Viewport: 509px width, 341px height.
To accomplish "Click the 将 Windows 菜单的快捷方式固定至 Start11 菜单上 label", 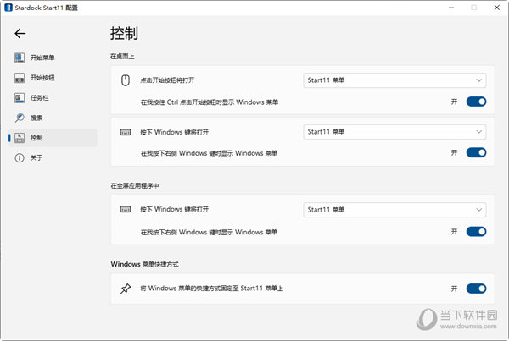I will pos(211,289).
